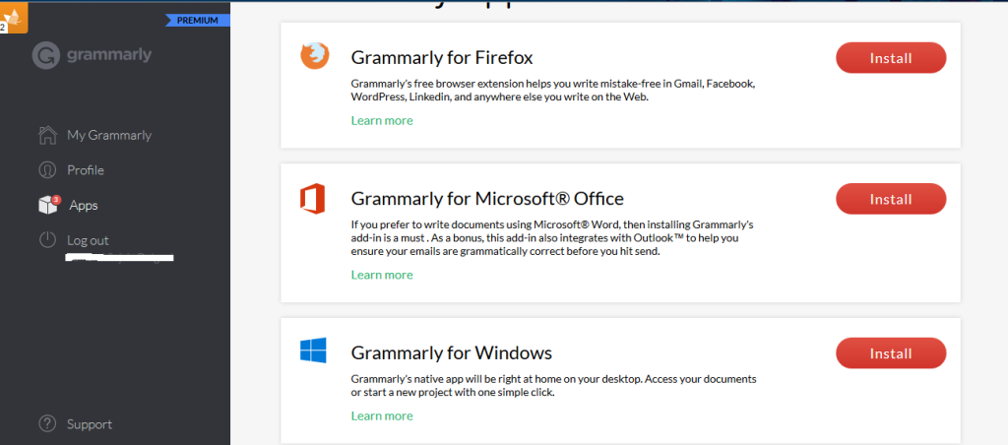Install Grammarly for Windows

click(x=891, y=353)
